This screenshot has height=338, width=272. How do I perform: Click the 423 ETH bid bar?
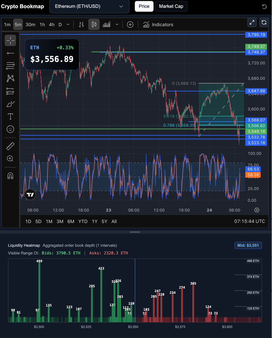pyautogui.click(x=101, y=296)
